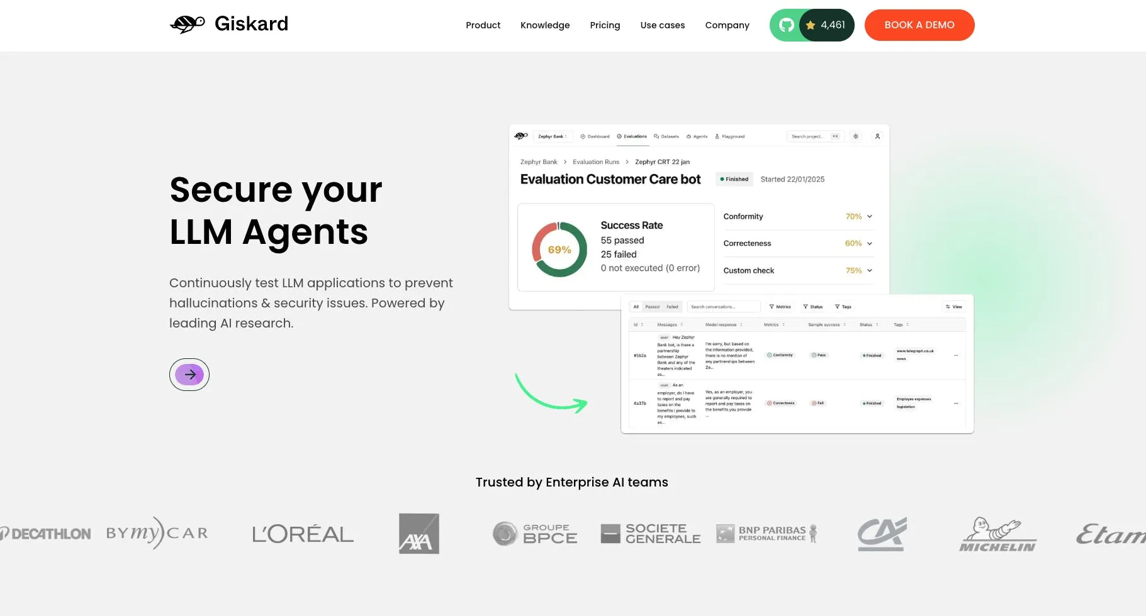This screenshot has width=1146, height=616.
Task: Open the GitHub stars badge
Action: [812, 25]
